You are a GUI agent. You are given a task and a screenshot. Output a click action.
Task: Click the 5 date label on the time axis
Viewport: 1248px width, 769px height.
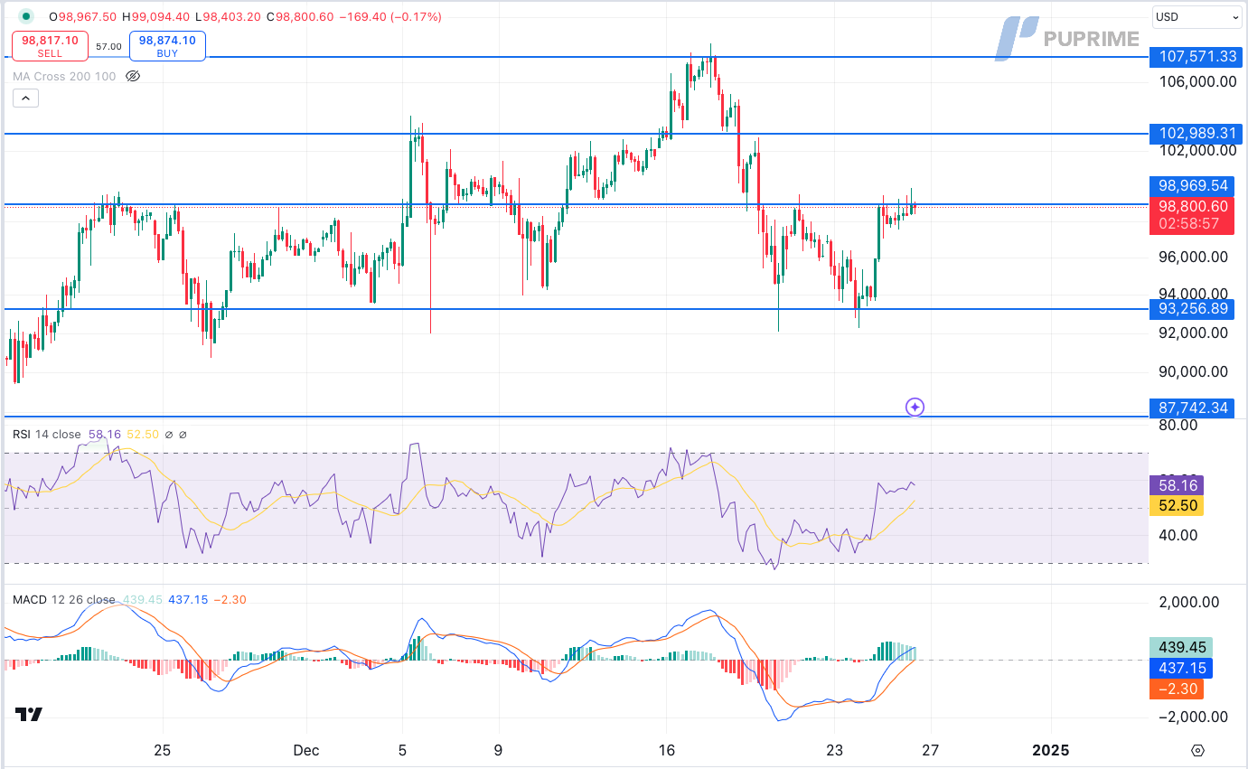[x=402, y=750]
